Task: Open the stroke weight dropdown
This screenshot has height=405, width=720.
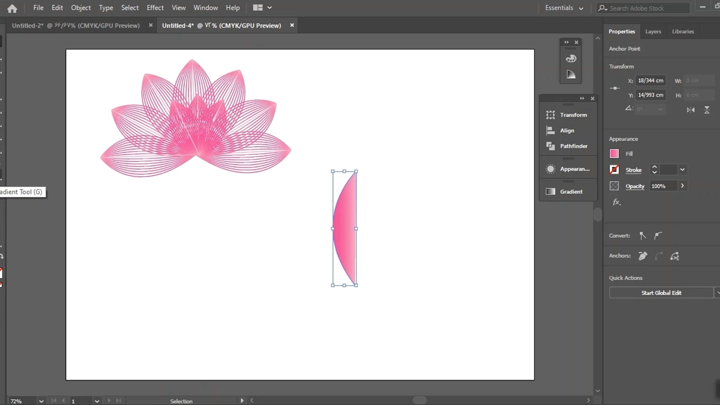Action: click(682, 170)
